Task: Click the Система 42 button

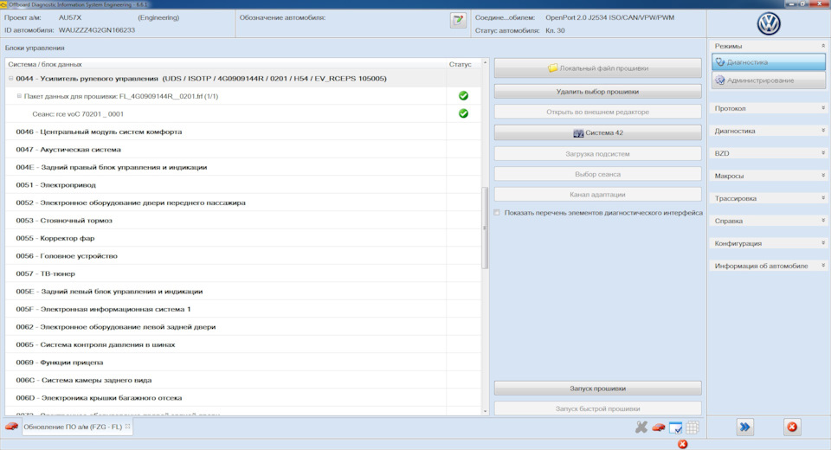Action: pos(598,132)
